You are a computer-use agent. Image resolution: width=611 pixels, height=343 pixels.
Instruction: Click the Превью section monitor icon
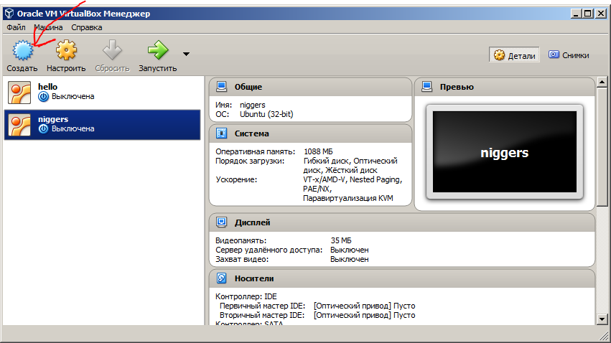click(x=426, y=86)
